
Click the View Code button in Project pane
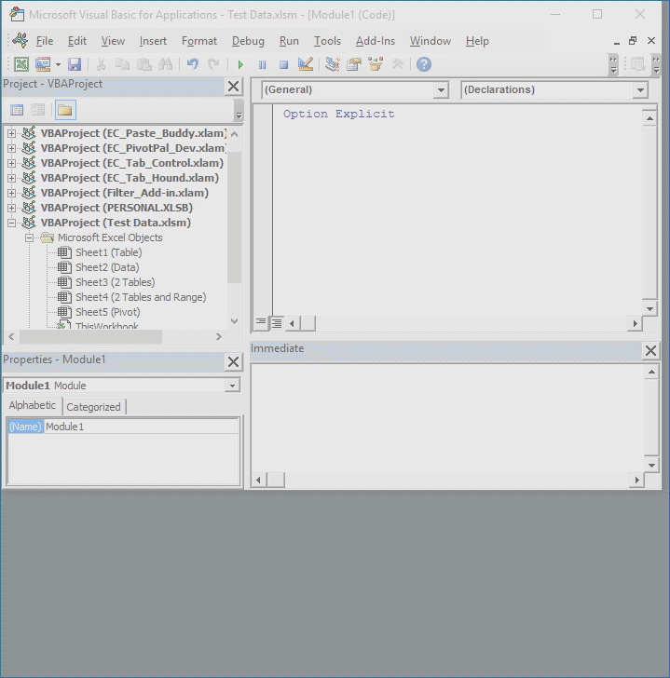tap(17, 110)
